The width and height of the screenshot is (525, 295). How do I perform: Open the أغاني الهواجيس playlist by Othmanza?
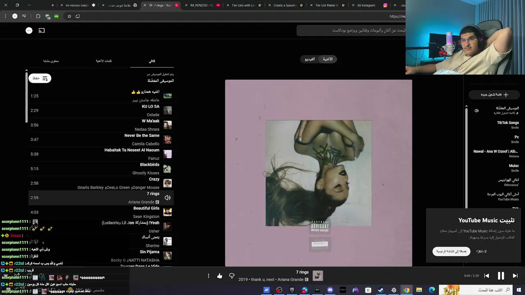click(494, 182)
